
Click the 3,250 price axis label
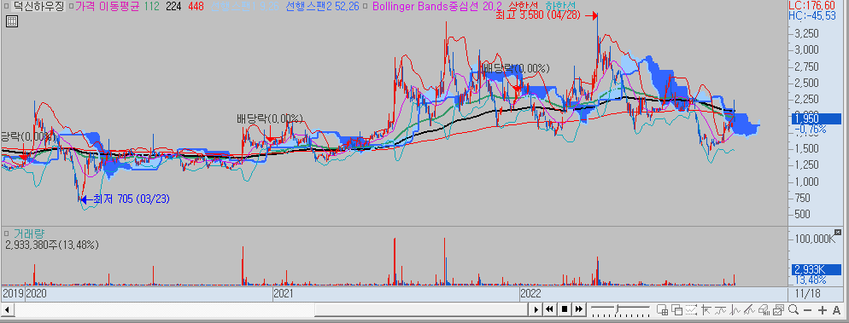click(807, 34)
